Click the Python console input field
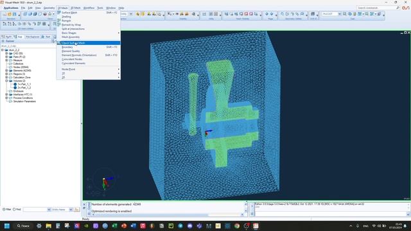Screen dimensions: 411x231 pos(330,214)
